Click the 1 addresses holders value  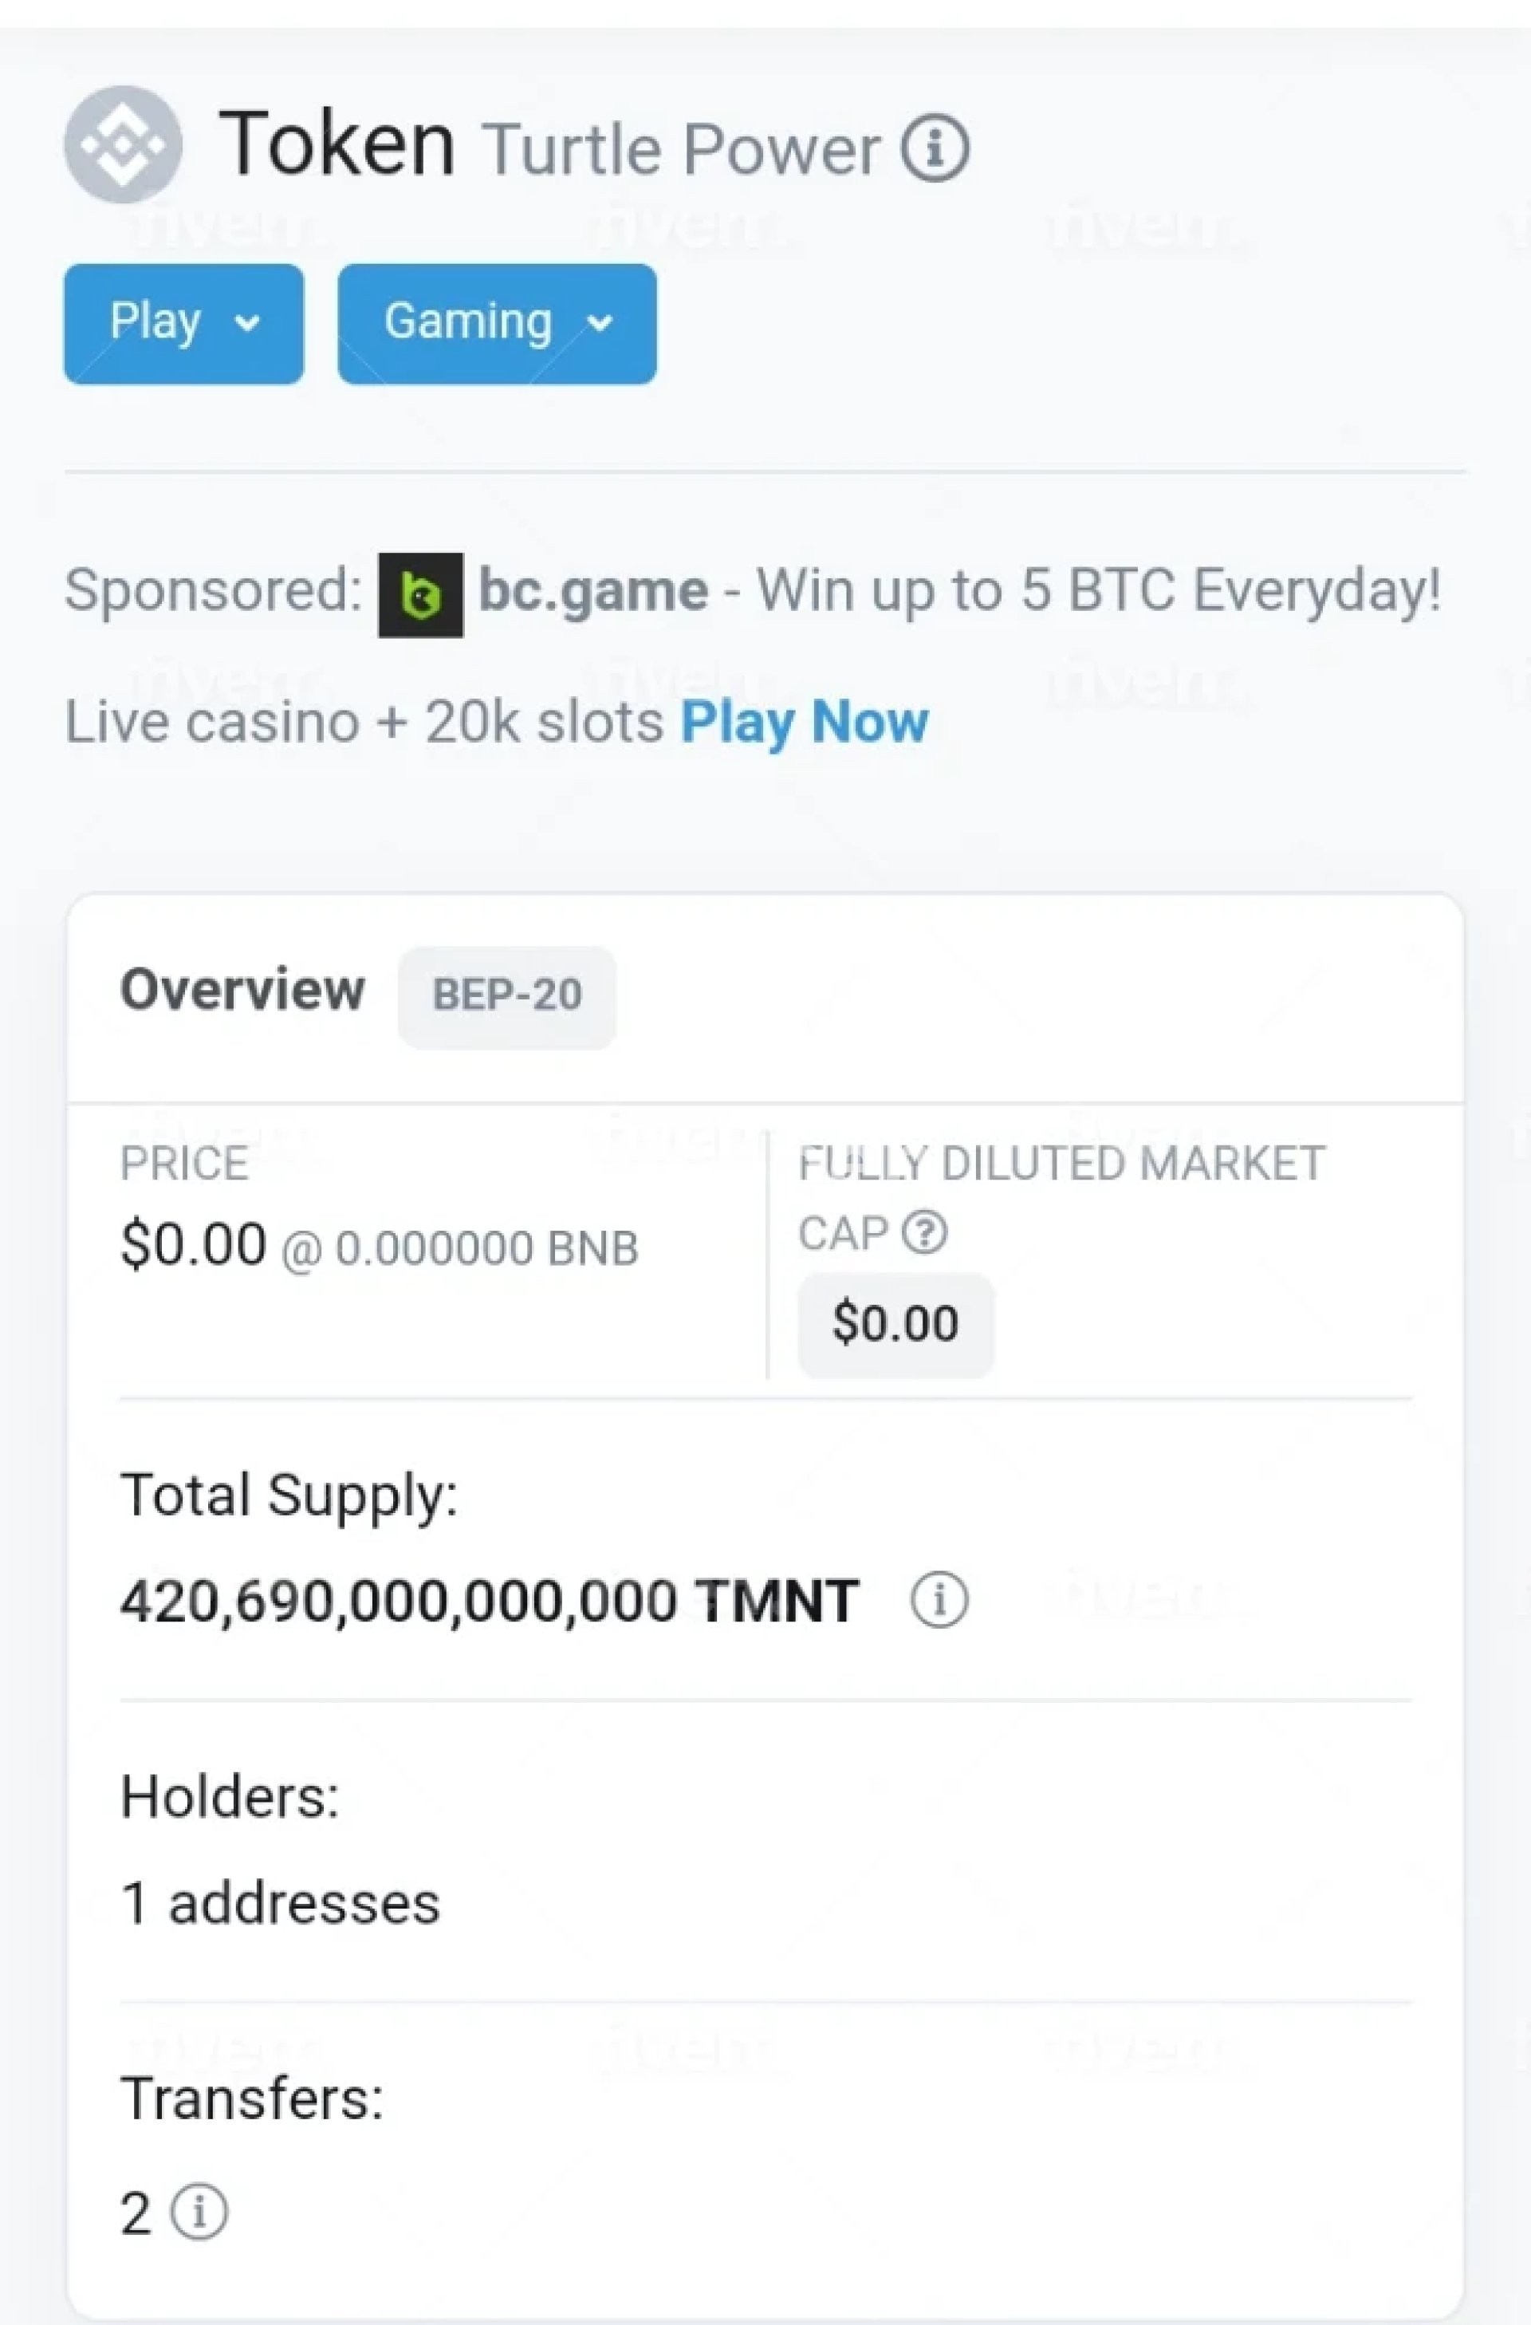tap(280, 1904)
